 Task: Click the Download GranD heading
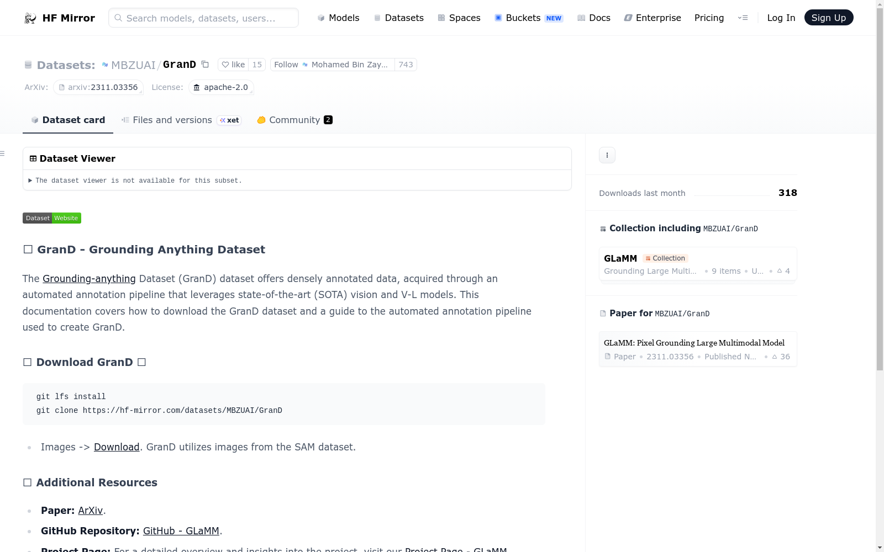(85, 362)
